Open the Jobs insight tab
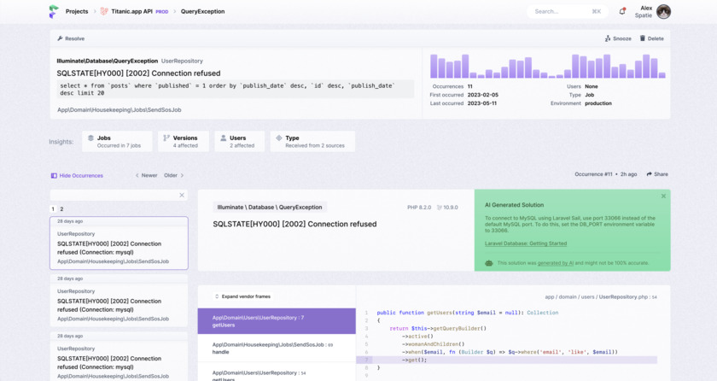 (x=117, y=141)
